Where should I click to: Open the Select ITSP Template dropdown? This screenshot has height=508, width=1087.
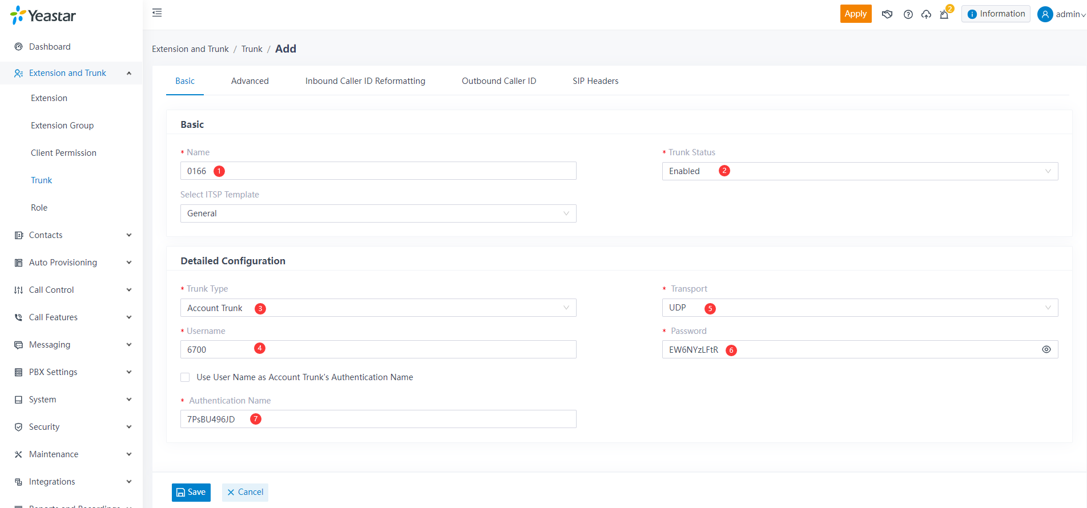click(x=378, y=213)
